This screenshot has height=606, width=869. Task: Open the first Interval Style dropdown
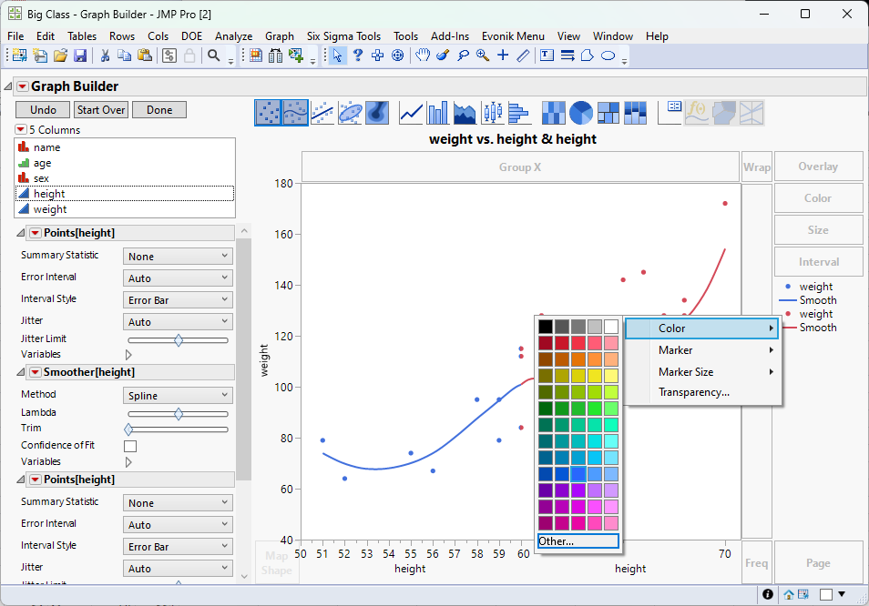tap(179, 300)
